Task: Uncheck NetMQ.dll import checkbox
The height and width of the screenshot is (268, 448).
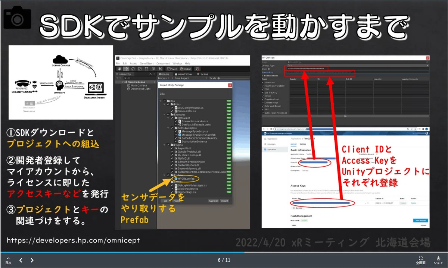Action: tap(172, 158)
